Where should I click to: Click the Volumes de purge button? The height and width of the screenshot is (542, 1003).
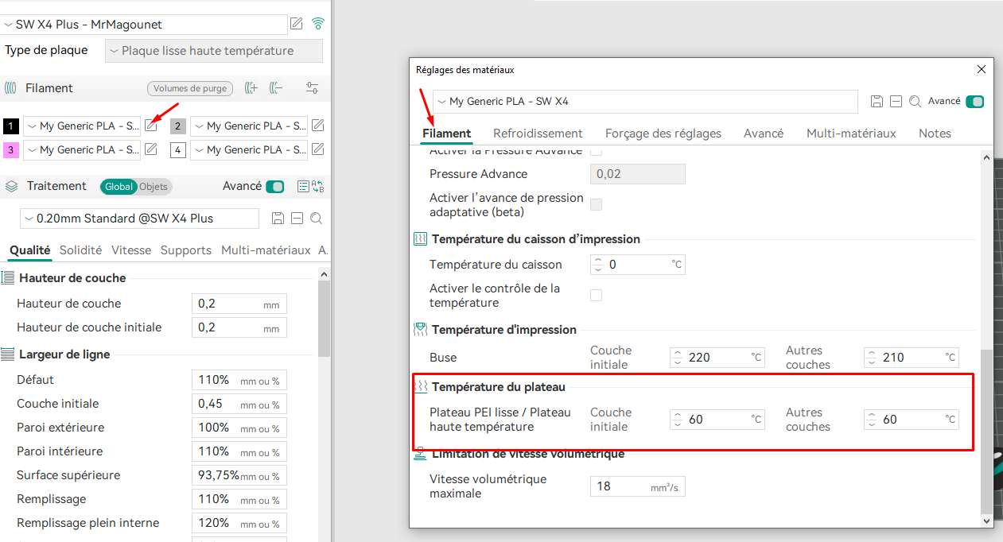coord(190,88)
